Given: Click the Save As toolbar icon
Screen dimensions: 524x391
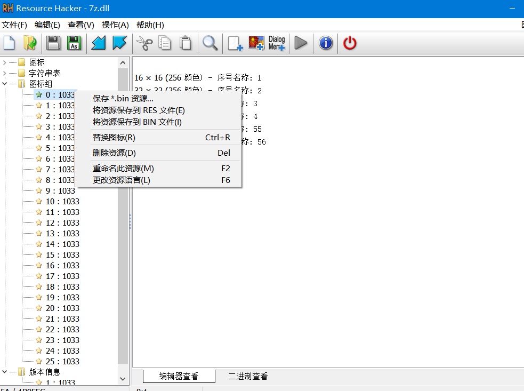Looking at the screenshot, I should (74, 43).
